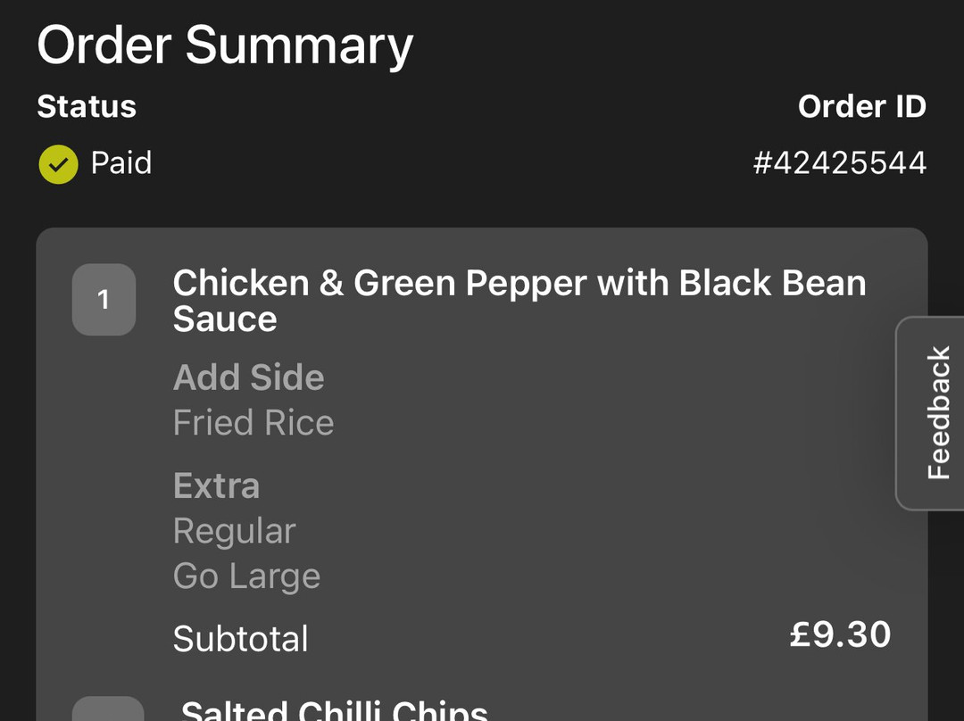Tap the £9.30 subtotal amount
Image resolution: width=964 pixels, height=721 pixels.
coord(841,634)
